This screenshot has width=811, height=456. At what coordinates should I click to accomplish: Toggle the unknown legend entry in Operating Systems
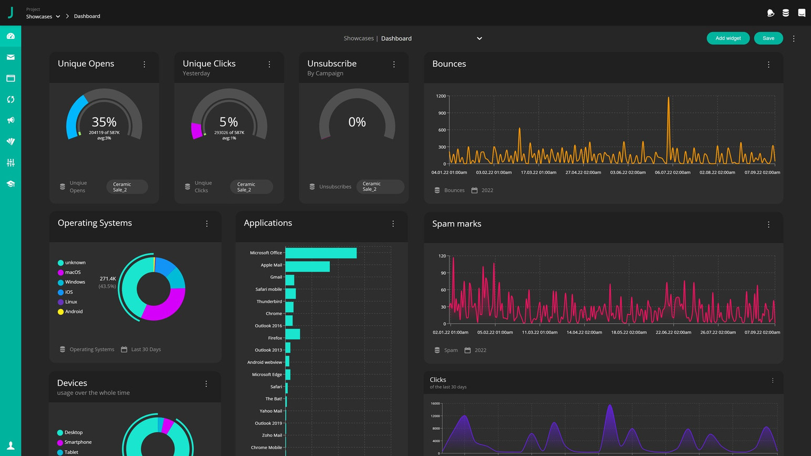click(x=71, y=262)
